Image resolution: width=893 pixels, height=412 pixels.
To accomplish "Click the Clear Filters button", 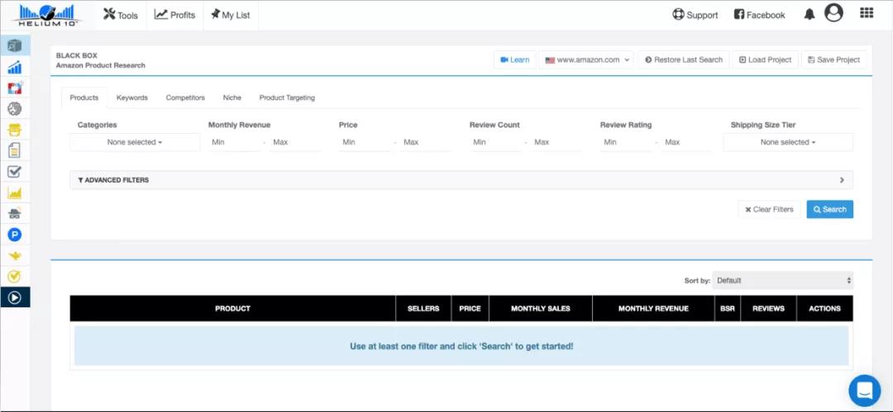I will [x=769, y=210].
